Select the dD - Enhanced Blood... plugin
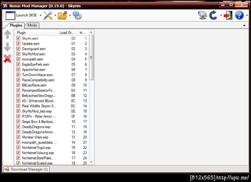The width and height of the screenshot is (251, 182). point(51,101)
